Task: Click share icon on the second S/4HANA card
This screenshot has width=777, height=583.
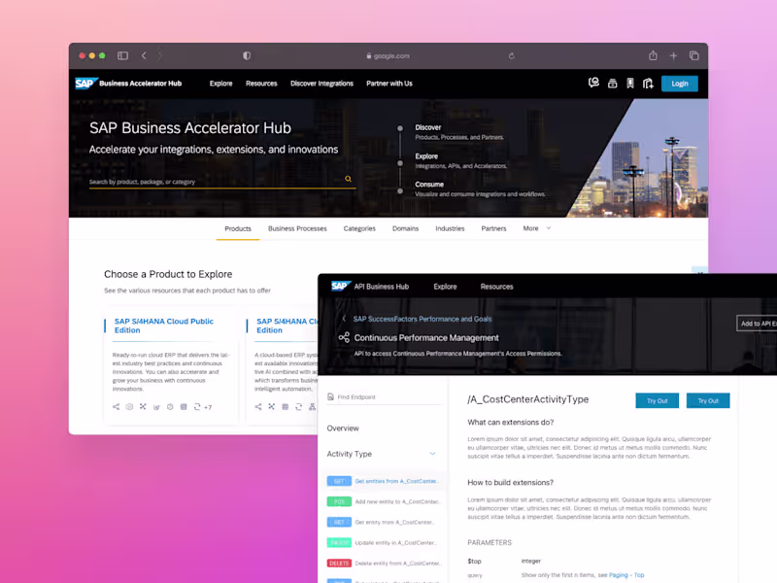Action: point(258,406)
